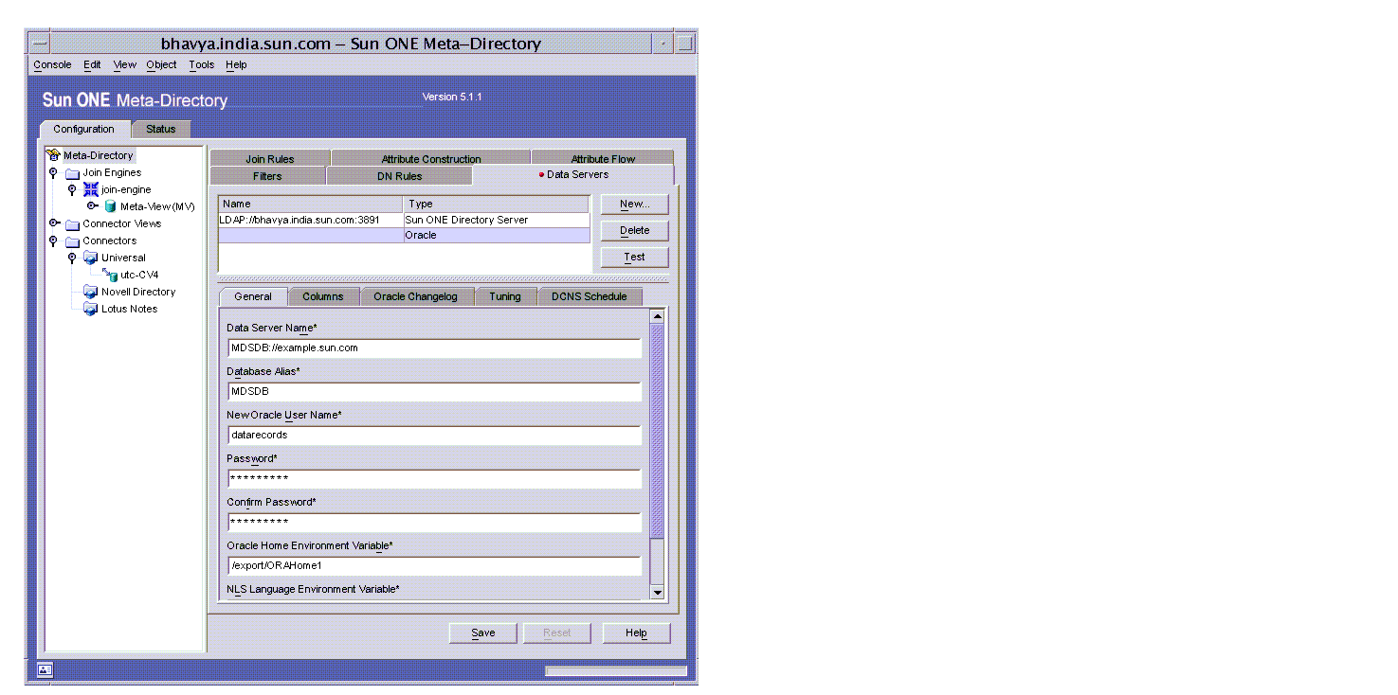
Task: Click the Test button
Action: pos(635,258)
